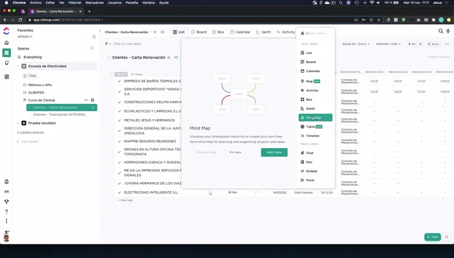Click the Share button

point(433,44)
